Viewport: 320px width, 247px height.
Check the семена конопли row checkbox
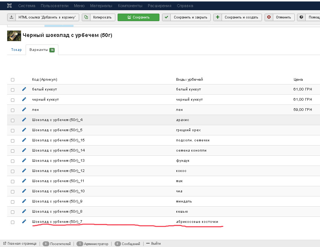pos(13,151)
